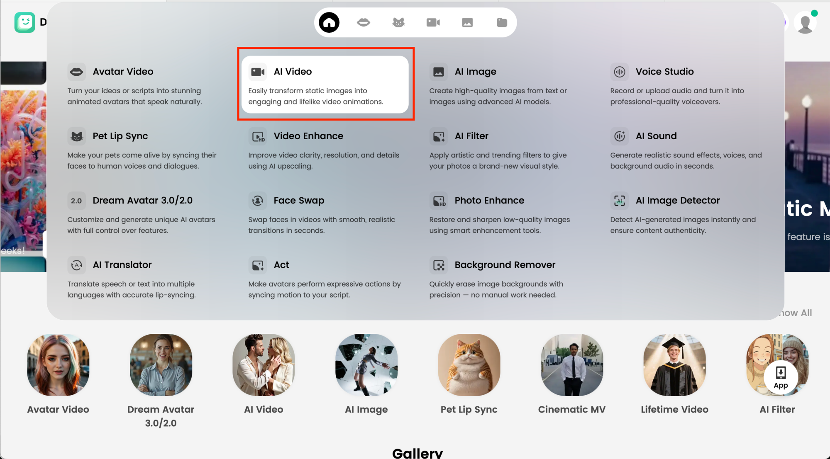Open the Voice Studio waveform icon
The image size is (830, 459).
[620, 72]
